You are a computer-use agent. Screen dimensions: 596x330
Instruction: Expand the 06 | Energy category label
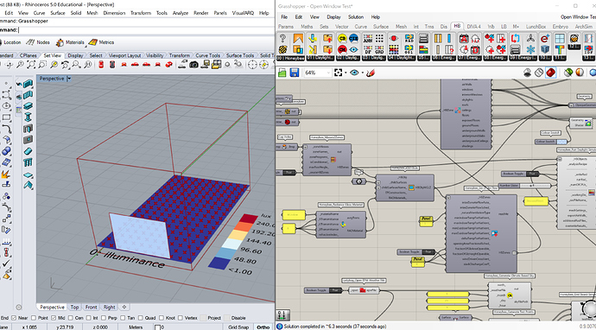443,58
